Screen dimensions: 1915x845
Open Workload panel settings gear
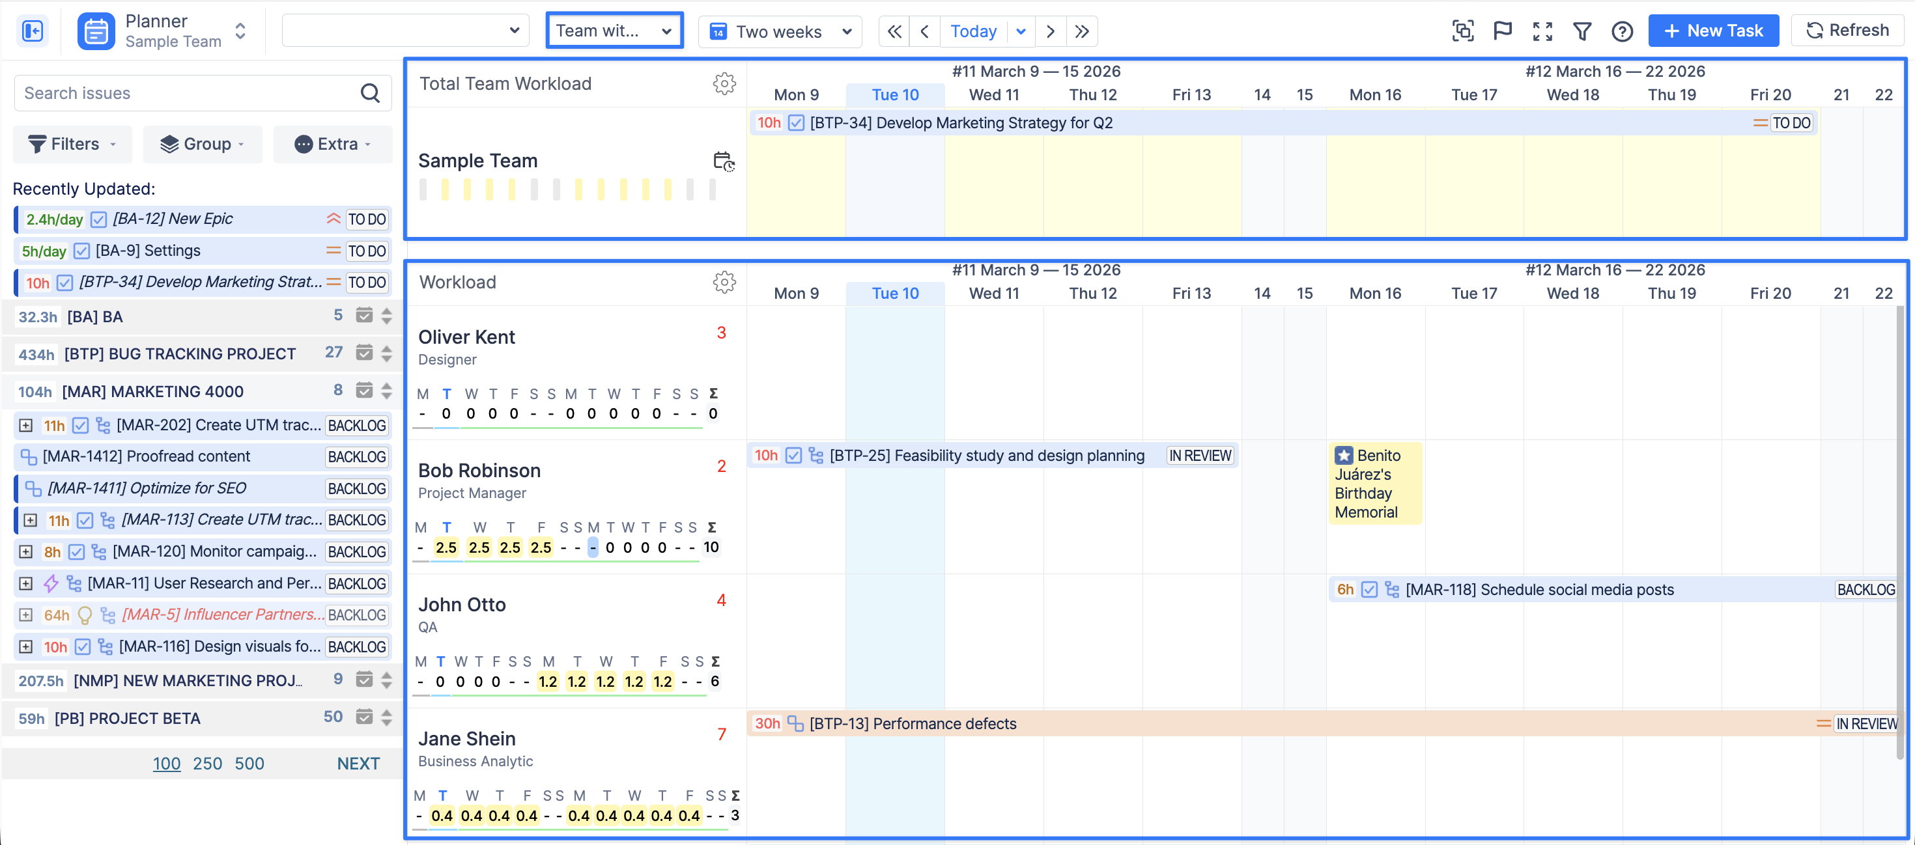click(724, 283)
